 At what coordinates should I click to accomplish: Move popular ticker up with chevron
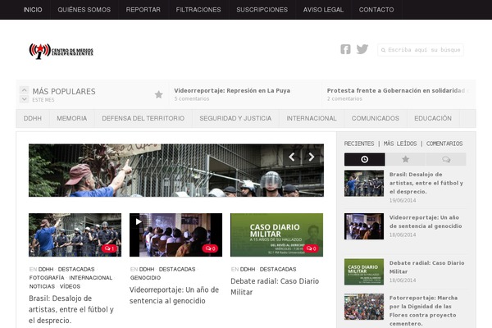(x=24, y=90)
